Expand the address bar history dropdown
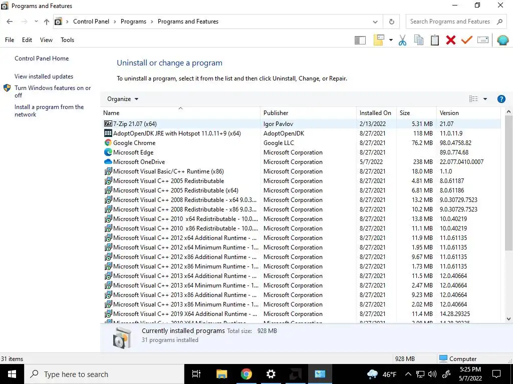 [x=375, y=22]
